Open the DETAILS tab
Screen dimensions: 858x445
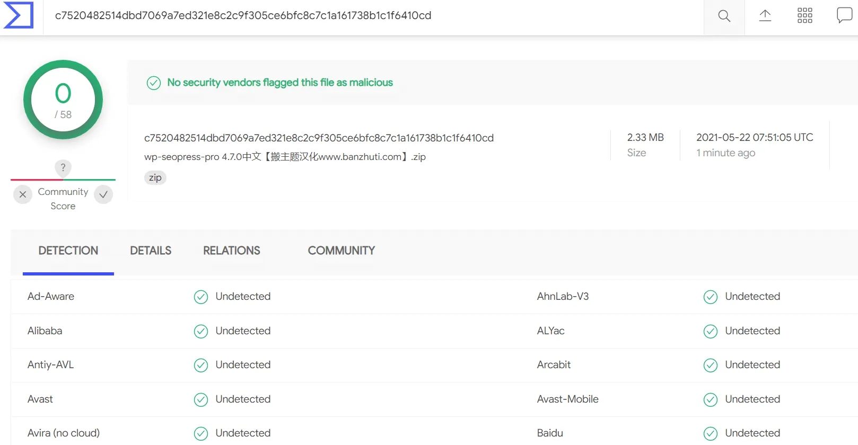(151, 251)
